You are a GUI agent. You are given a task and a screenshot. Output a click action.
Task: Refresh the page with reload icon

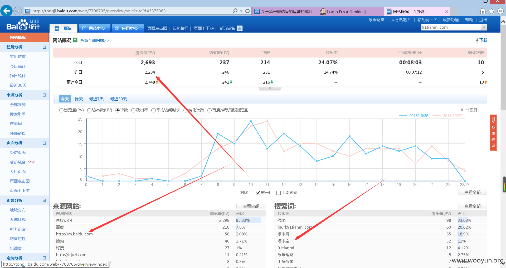(x=247, y=11)
